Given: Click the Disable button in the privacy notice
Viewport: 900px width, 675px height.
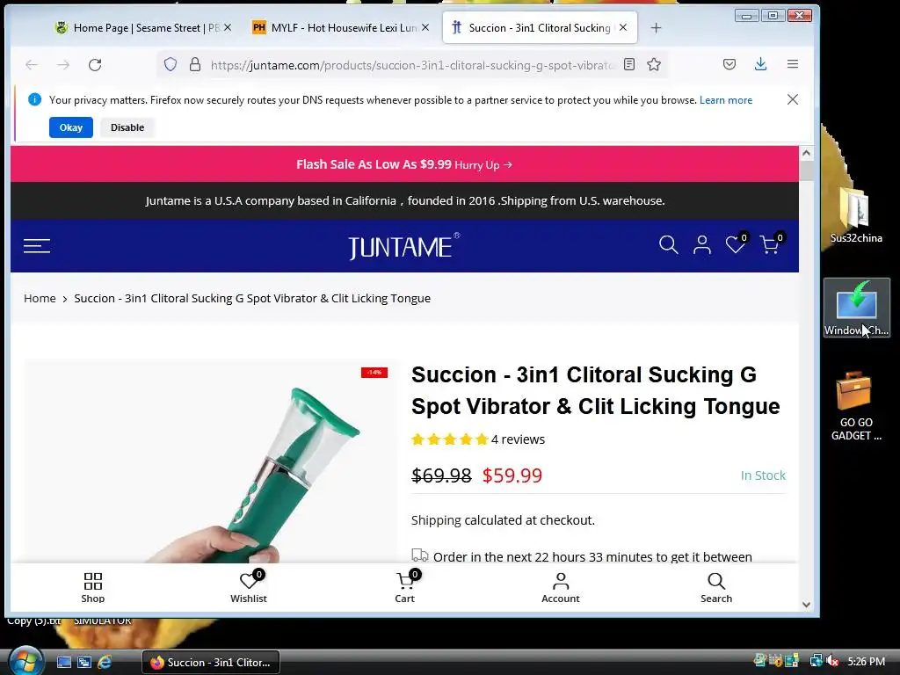Looking at the screenshot, I should pos(127,127).
